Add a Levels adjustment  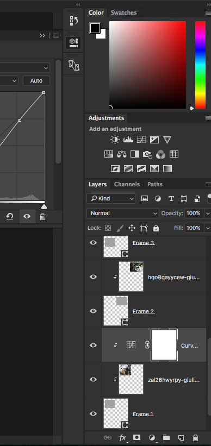pyautogui.click(x=128, y=140)
